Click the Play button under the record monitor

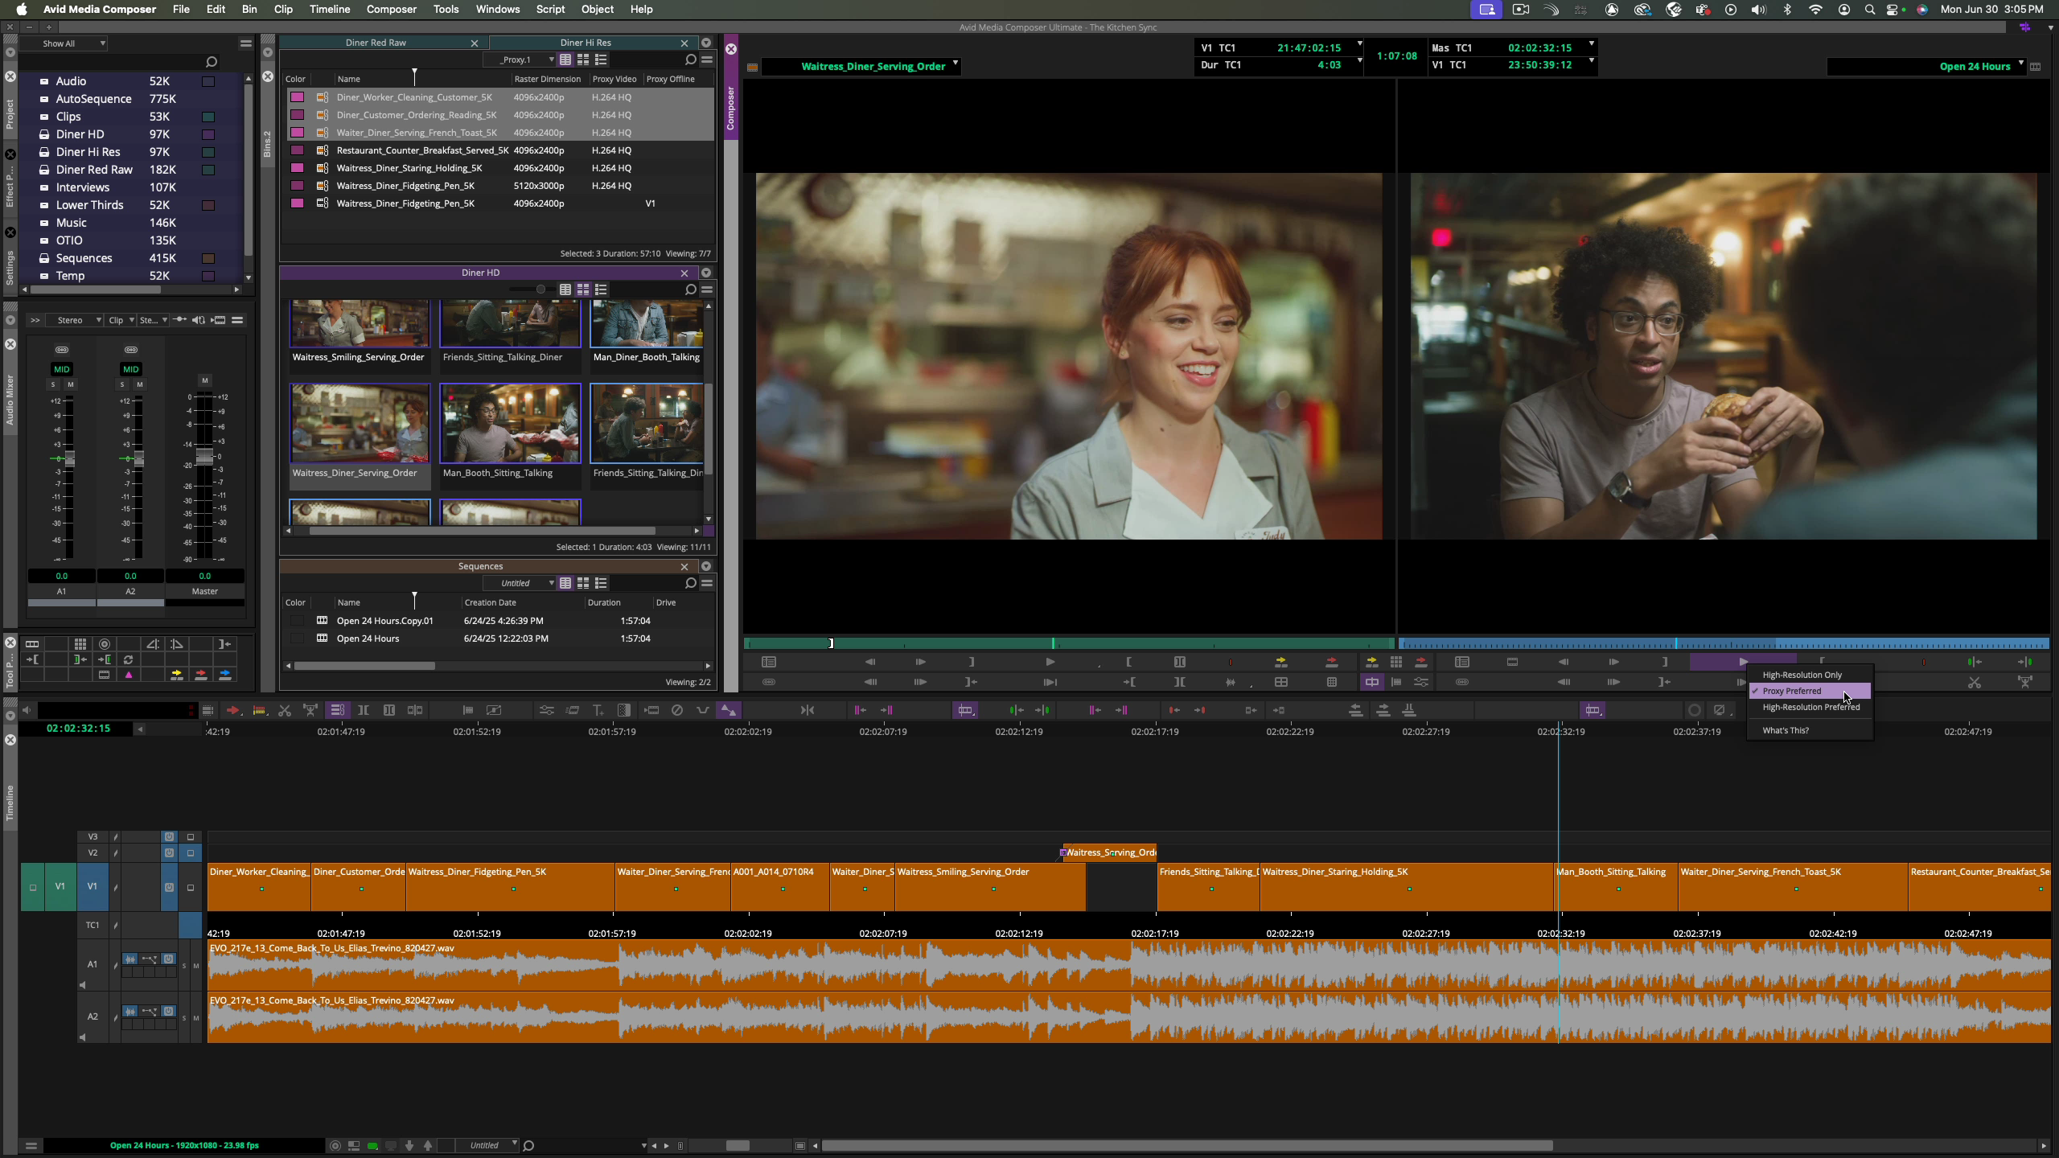[1744, 662]
